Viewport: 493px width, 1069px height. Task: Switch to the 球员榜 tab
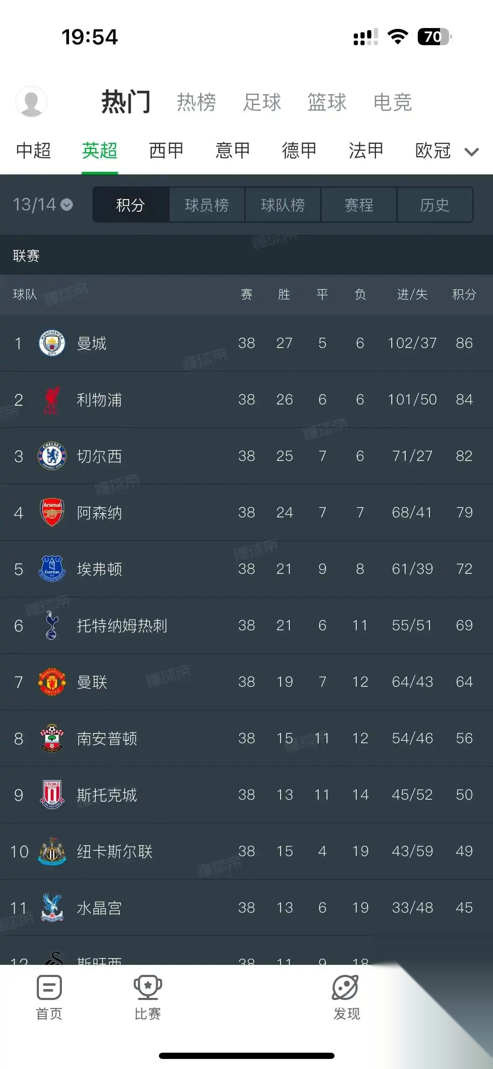coord(207,205)
